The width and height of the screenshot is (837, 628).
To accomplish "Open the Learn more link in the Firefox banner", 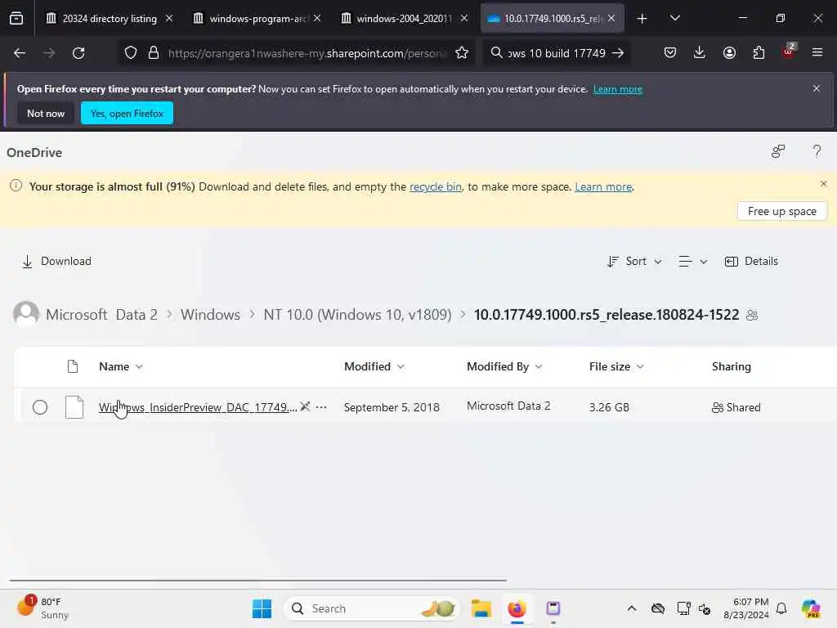I will 618,89.
